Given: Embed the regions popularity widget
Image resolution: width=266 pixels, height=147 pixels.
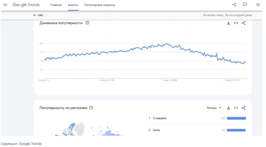Looking at the screenshot, I should 236,108.
